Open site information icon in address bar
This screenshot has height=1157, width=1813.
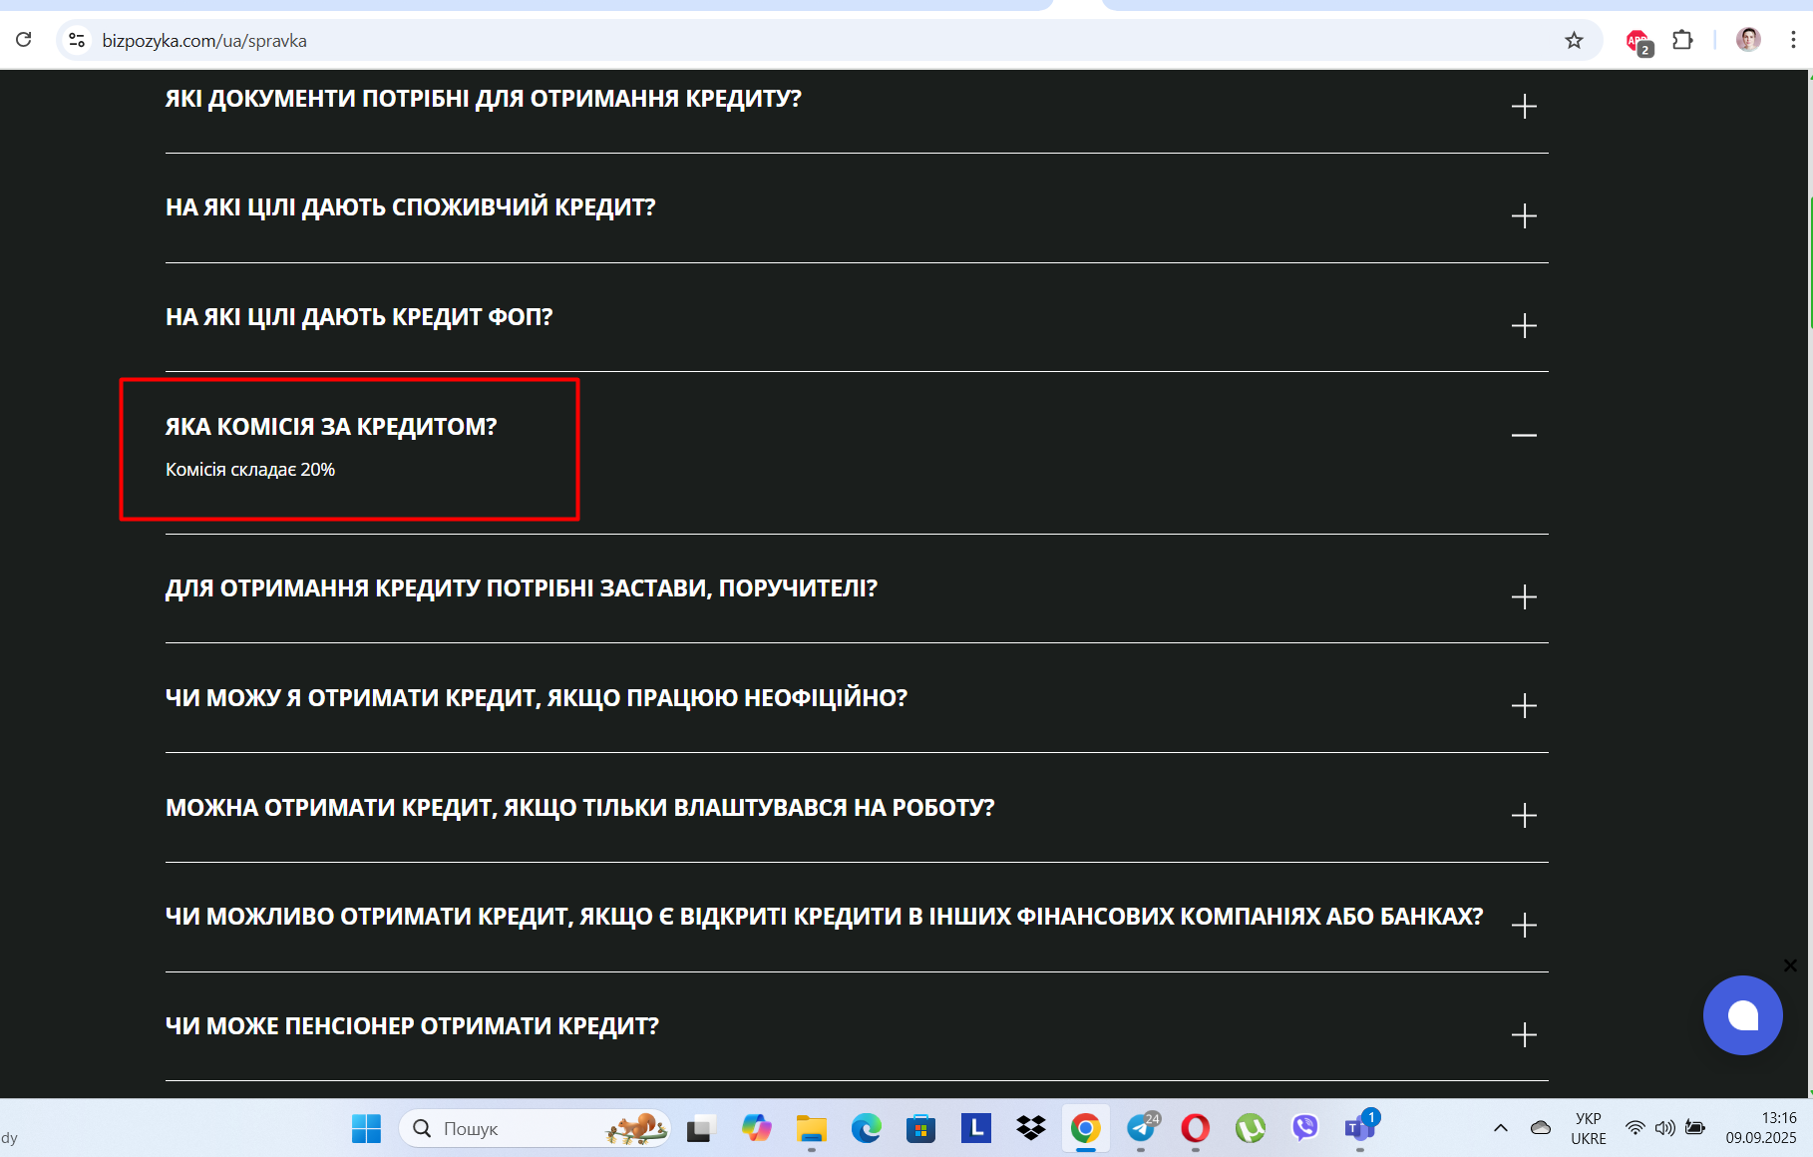[77, 40]
